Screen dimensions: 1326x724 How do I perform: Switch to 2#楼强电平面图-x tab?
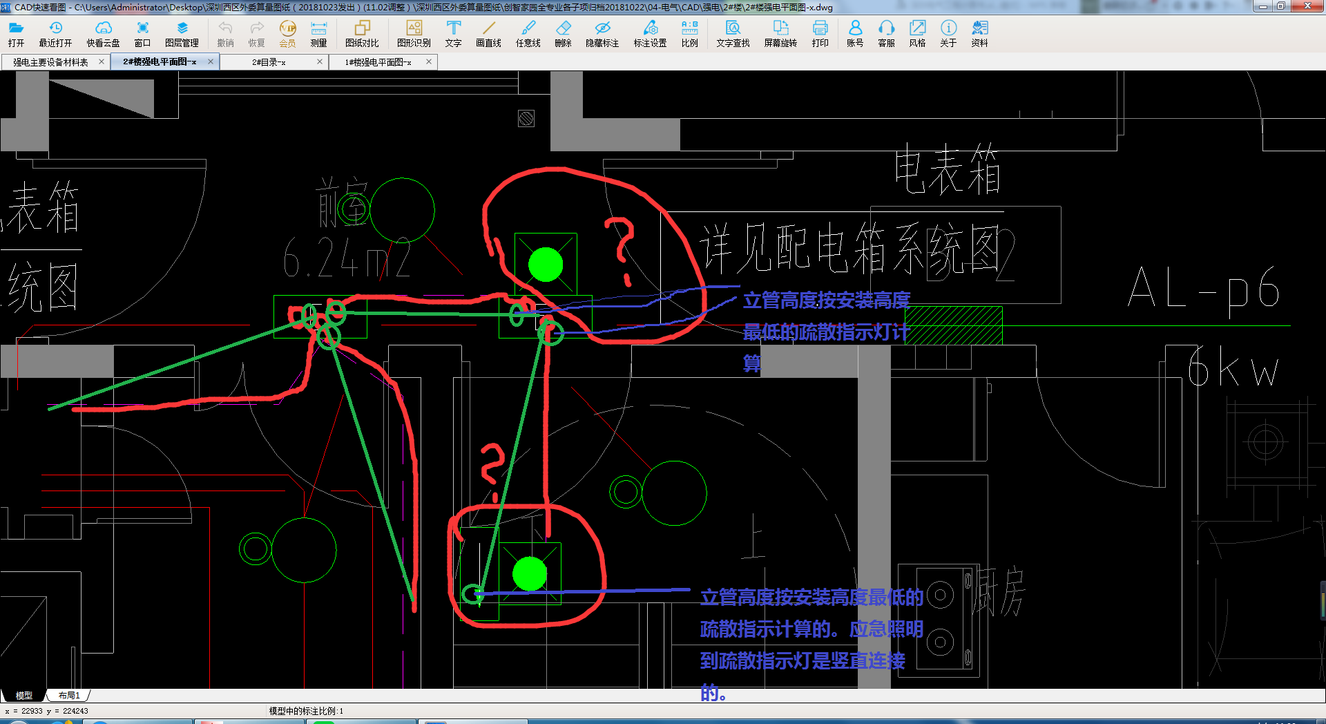[x=160, y=62]
